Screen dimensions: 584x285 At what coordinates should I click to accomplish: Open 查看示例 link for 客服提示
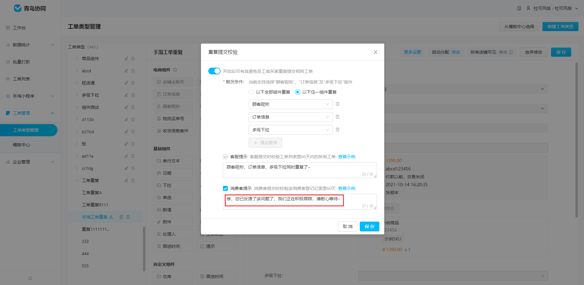[x=346, y=157]
